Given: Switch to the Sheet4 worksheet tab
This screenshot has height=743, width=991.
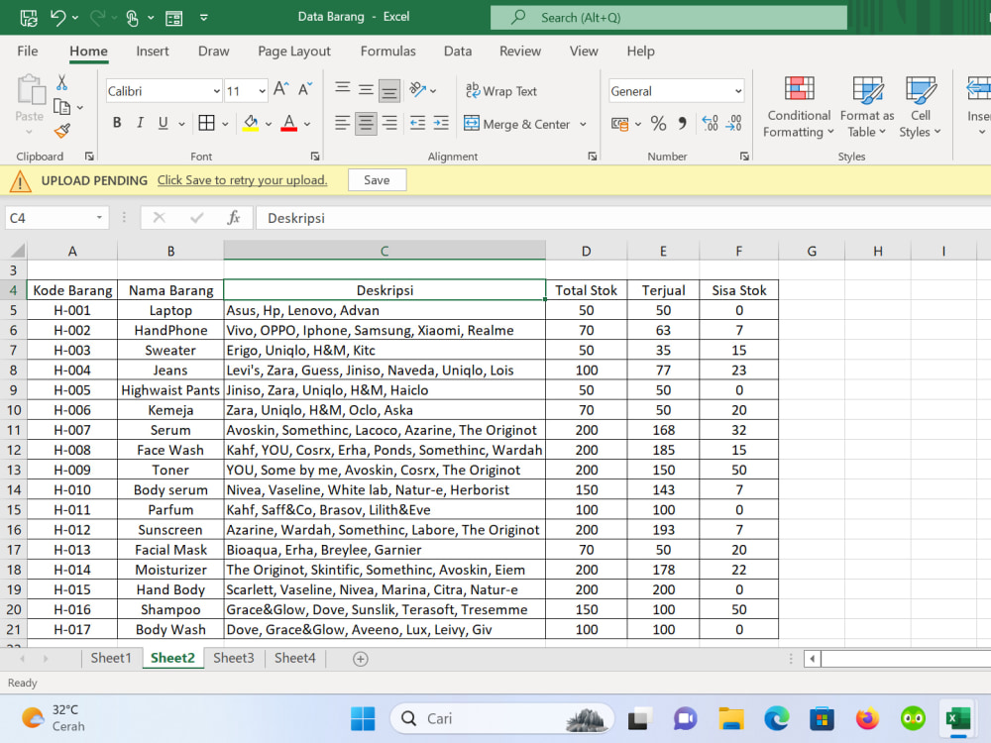Looking at the screenshot, I should pyautogui.click(x=294, y=659).
